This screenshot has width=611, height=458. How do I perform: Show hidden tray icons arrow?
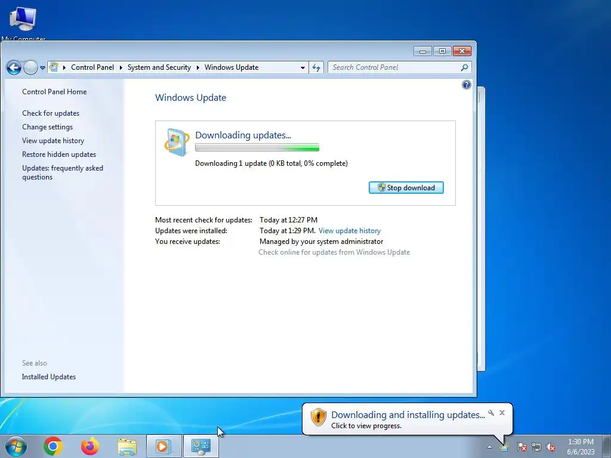pyautogui.click(x=489, y=447)
